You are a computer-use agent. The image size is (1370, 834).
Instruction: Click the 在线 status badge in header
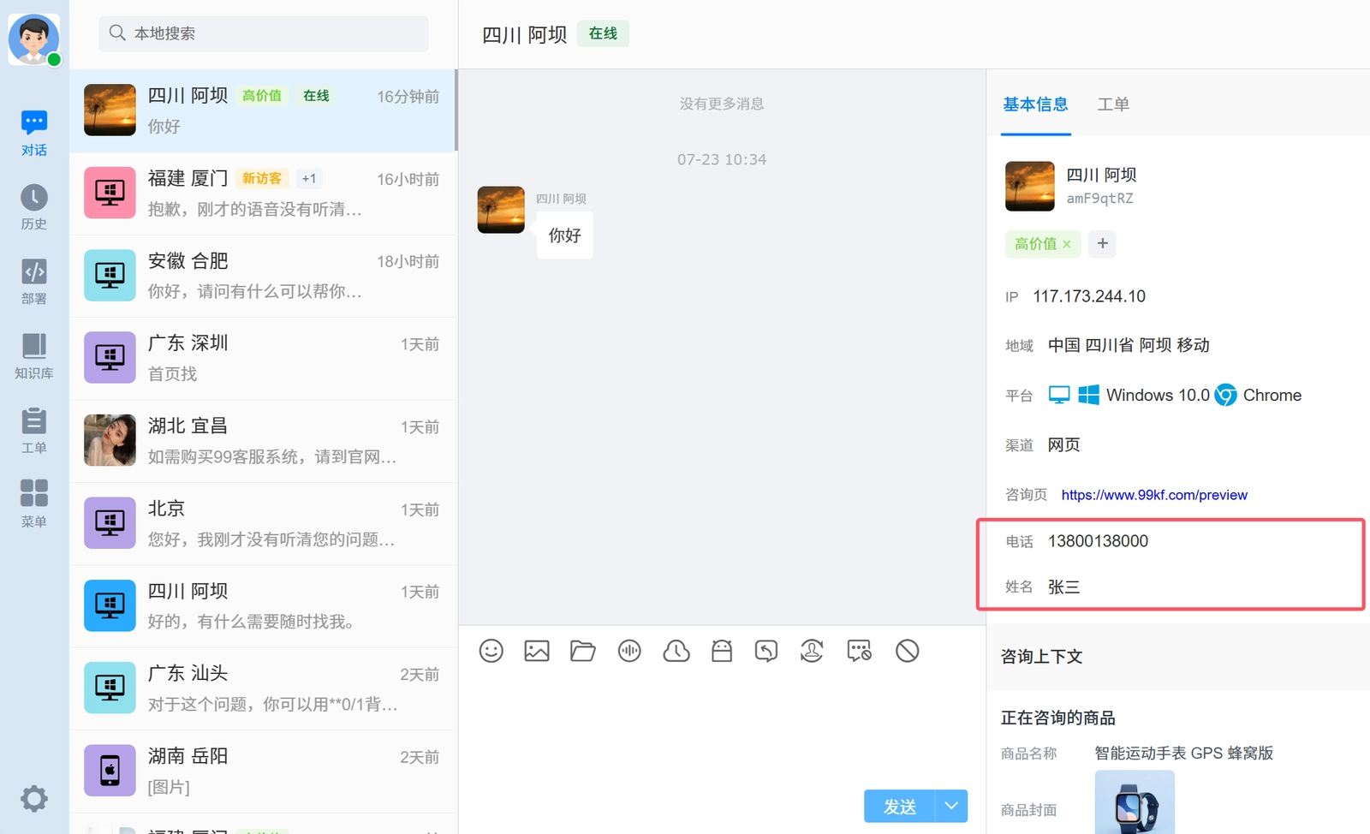click(x=603, y=33)
